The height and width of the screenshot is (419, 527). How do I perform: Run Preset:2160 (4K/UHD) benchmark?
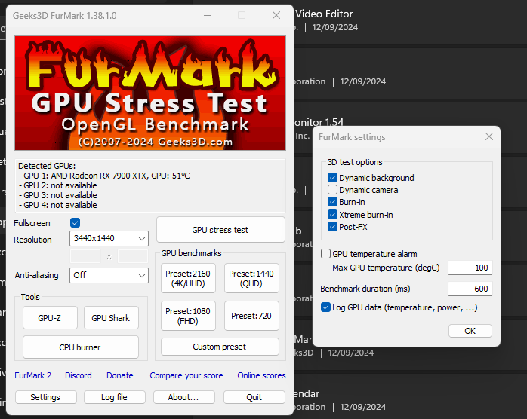188,278
